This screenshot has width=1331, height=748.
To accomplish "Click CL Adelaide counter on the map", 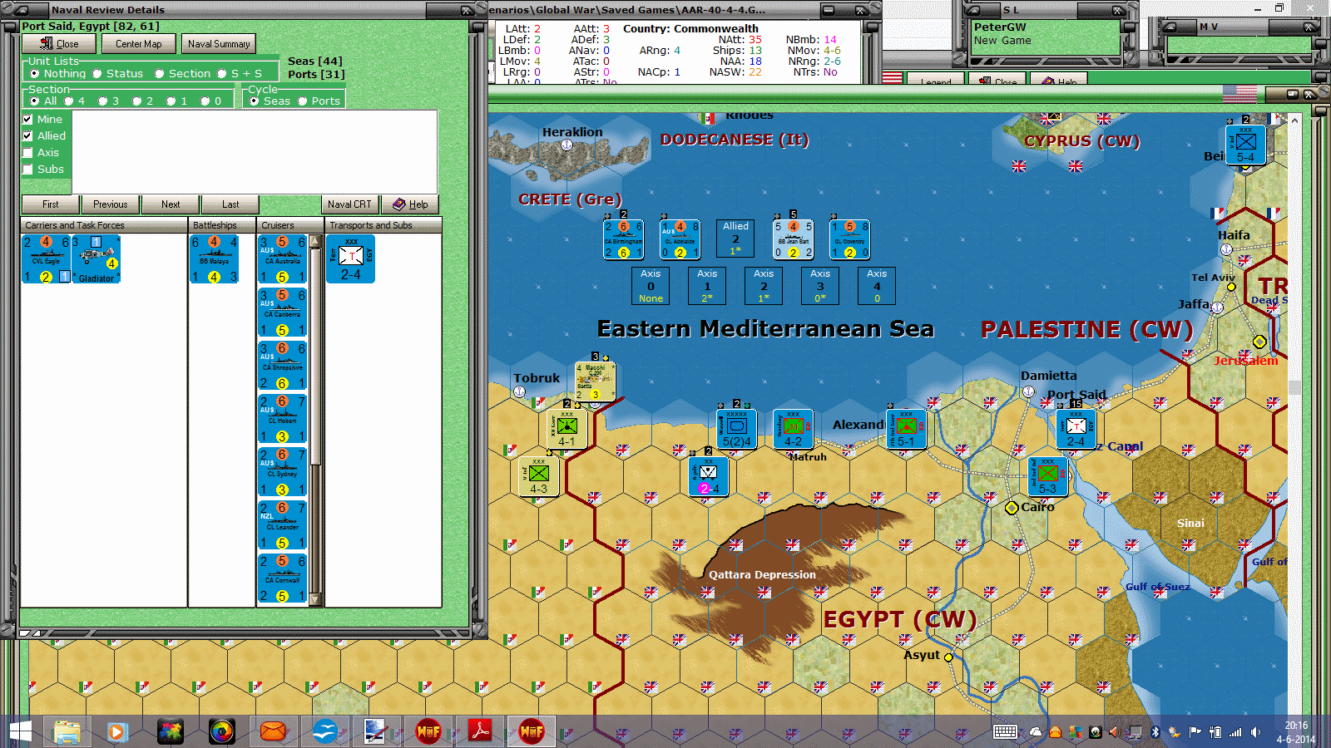I will tap(680, 239).
